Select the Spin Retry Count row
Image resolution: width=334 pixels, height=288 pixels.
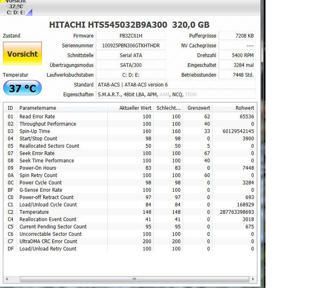coord(130,175)
